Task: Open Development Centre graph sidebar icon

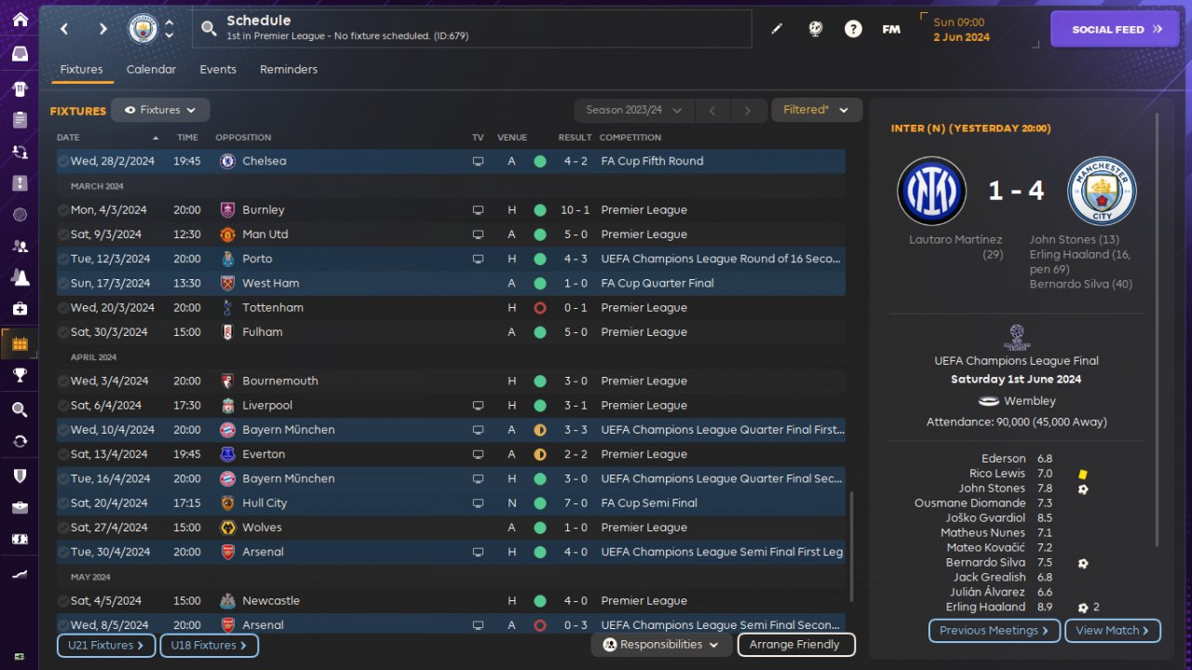Action: tap(20, 575)
